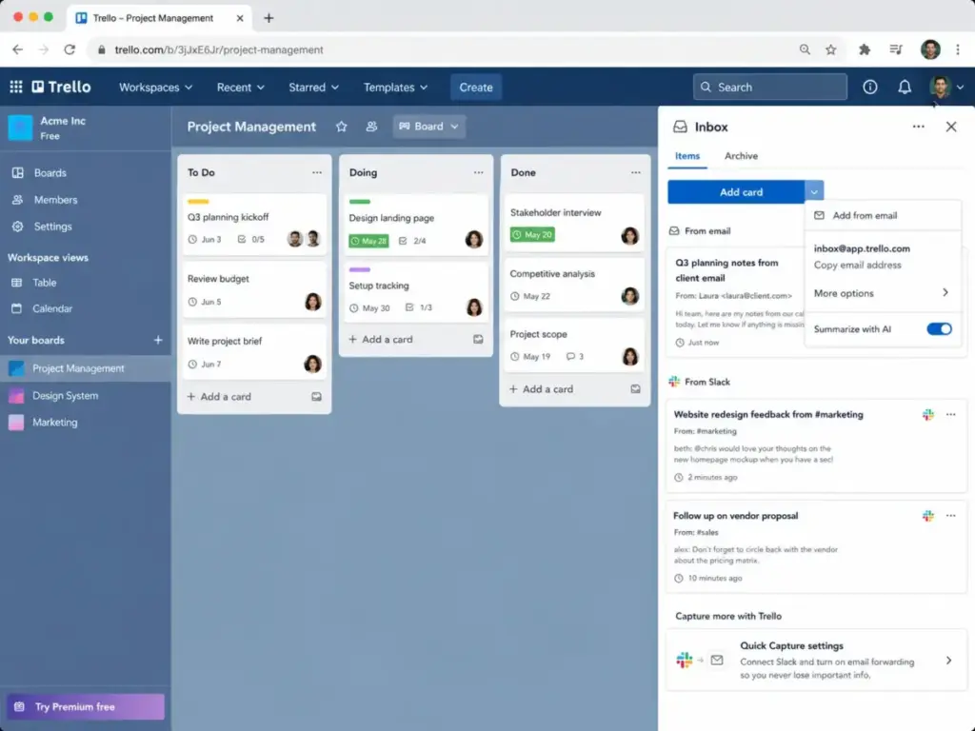Click Slack icon on Follow up on vendor proposal
Image resolution: width=975 pixels, height=731 pixels.
click(x=927, y=515)
